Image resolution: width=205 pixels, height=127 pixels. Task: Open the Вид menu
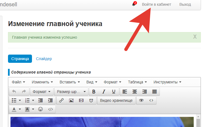pos(92,82)
